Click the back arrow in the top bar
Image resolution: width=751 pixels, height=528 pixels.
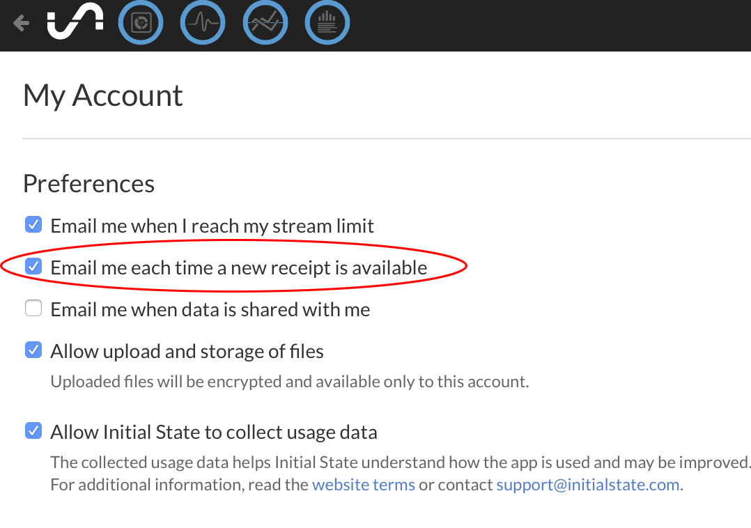(x=21, y=24)
